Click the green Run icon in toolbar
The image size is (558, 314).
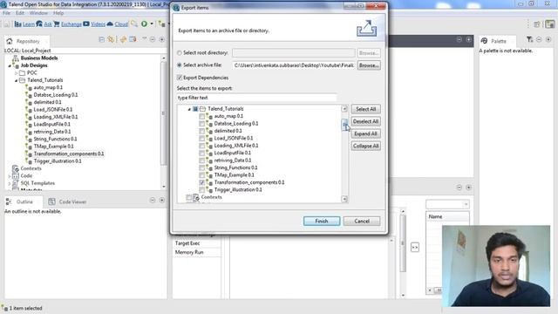pyautogui.click(x=144, y=24)
